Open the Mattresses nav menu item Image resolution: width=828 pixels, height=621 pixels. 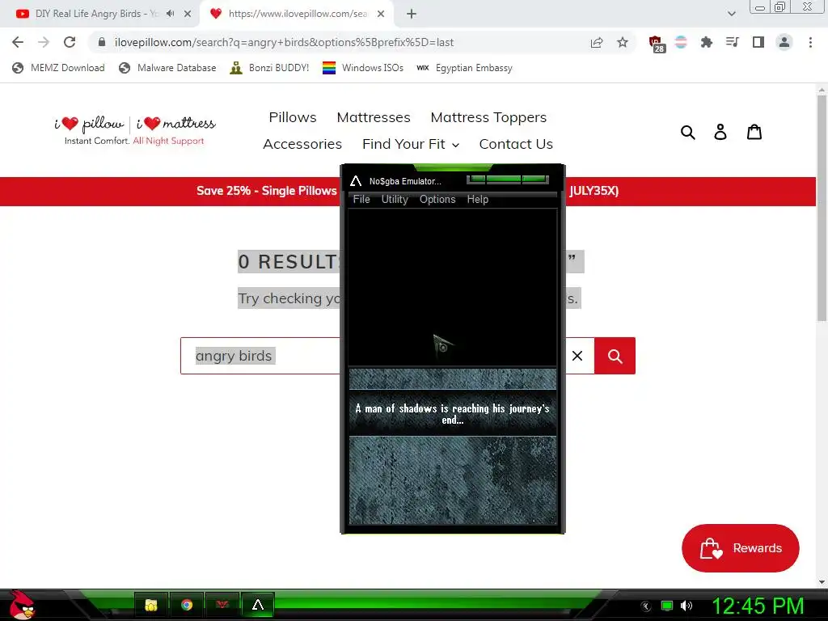pos(374,117)
